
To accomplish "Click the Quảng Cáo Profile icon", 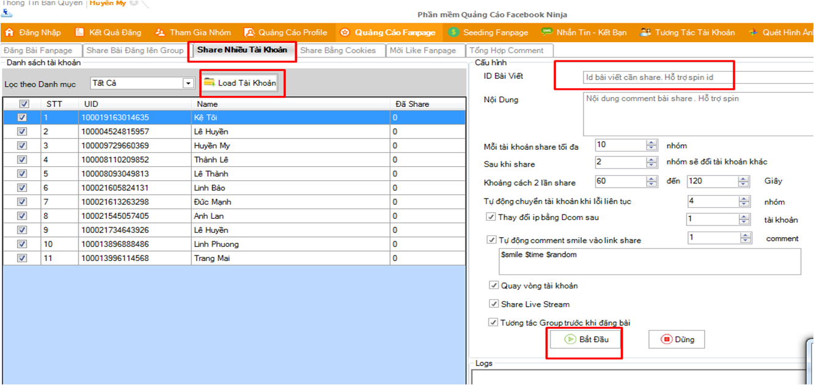I will click(x=249, y=32).
